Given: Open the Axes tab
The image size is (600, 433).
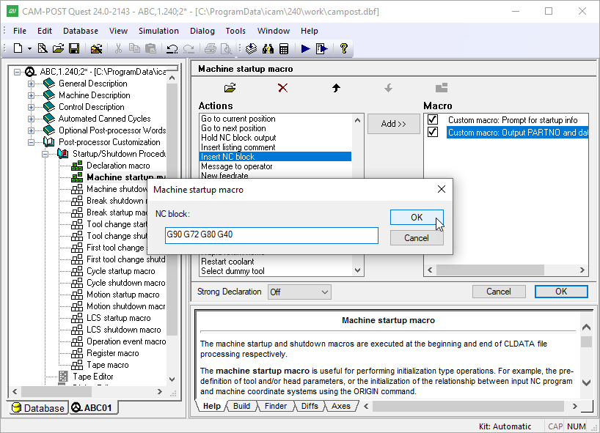Looking at the screenshot, I should coord(340,406).
